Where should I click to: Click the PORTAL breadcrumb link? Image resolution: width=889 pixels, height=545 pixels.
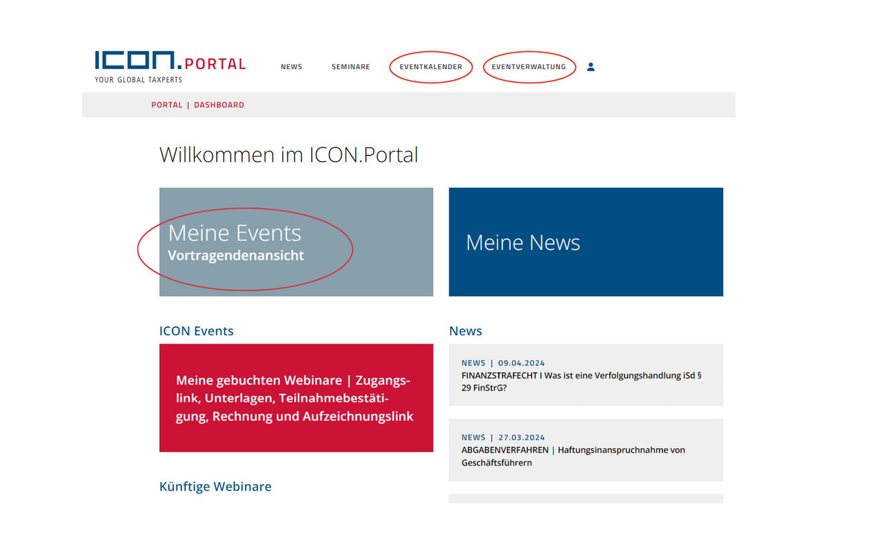(x=167, y=105)
